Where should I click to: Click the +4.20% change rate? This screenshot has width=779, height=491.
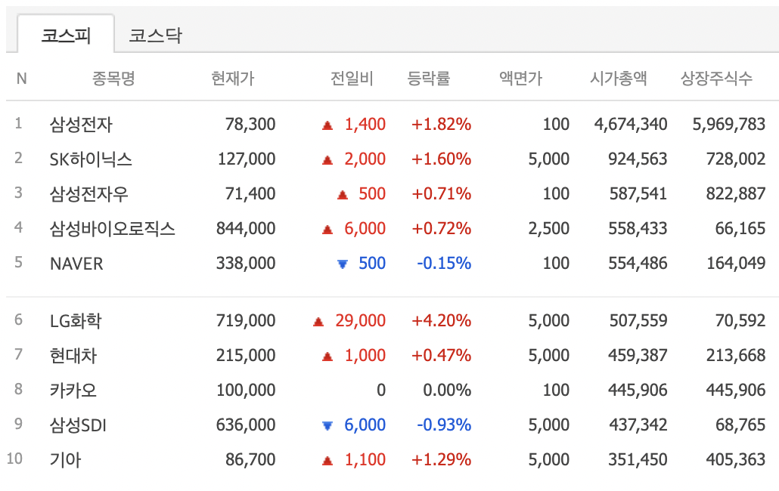441,320
